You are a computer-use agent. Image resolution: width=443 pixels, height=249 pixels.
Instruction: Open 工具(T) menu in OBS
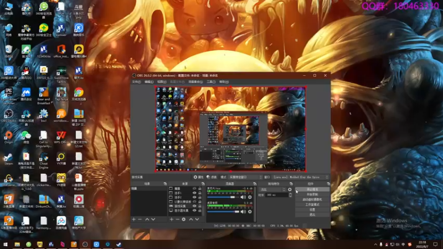[211, 82]
